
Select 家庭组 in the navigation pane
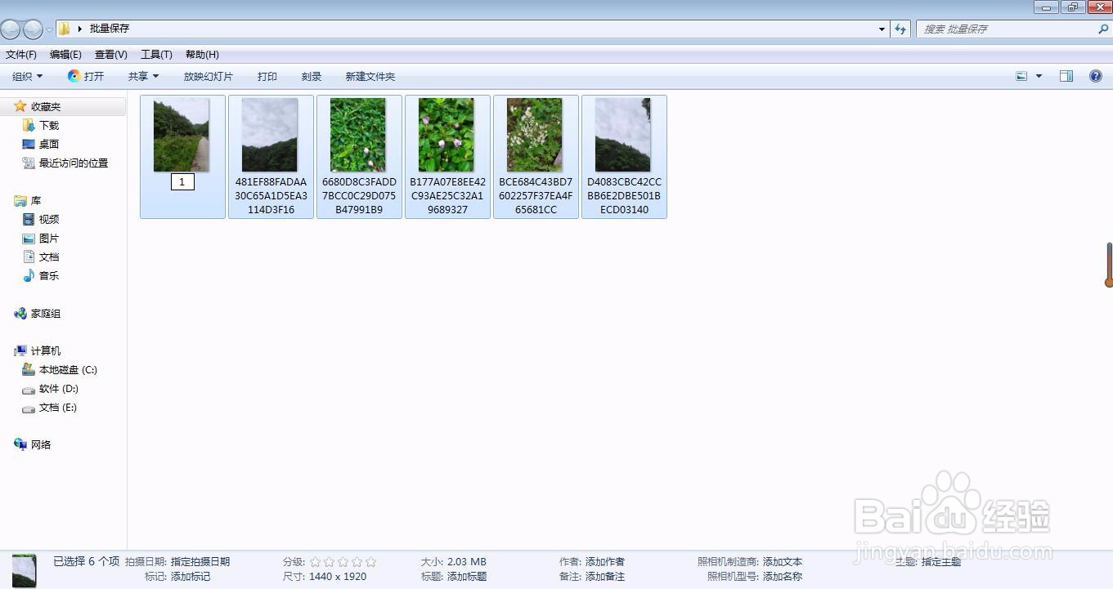click(46, 313)
